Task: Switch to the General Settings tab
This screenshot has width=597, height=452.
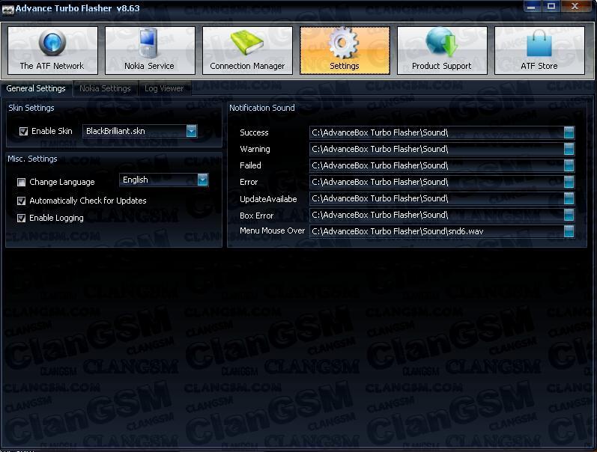Action: [x=36, y=88]
